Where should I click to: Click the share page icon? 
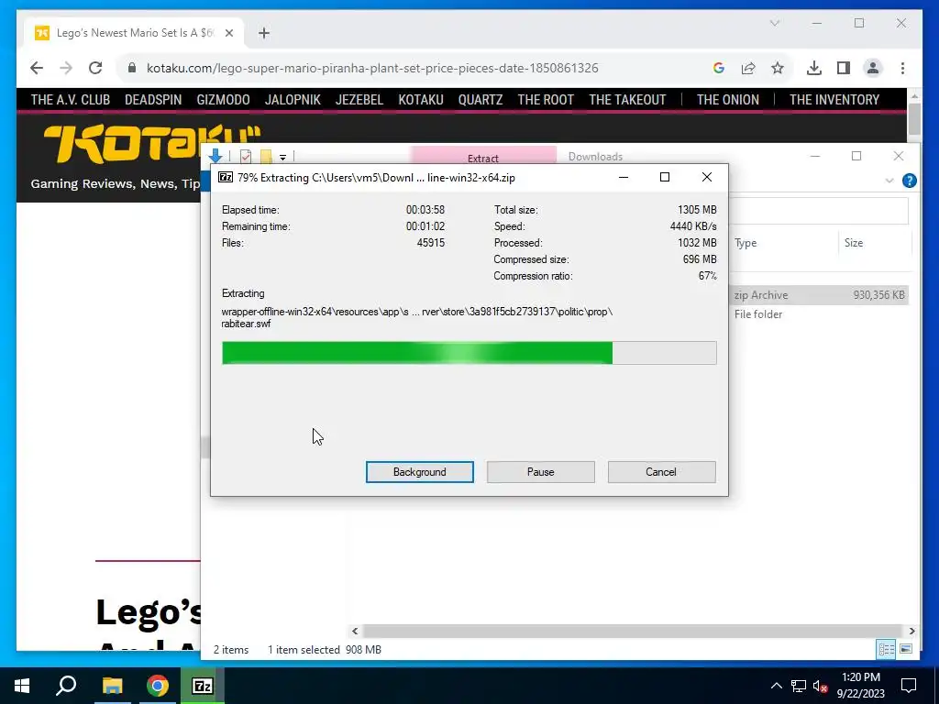[748, 68]
